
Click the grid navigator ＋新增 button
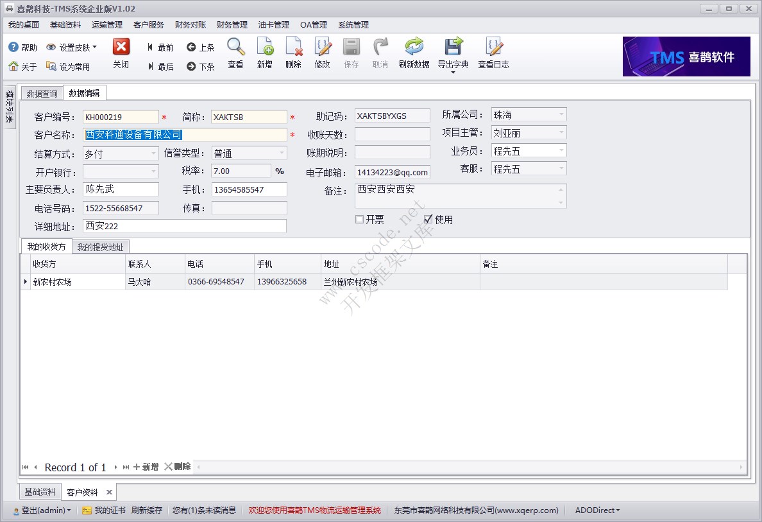[x=146, y=467]
